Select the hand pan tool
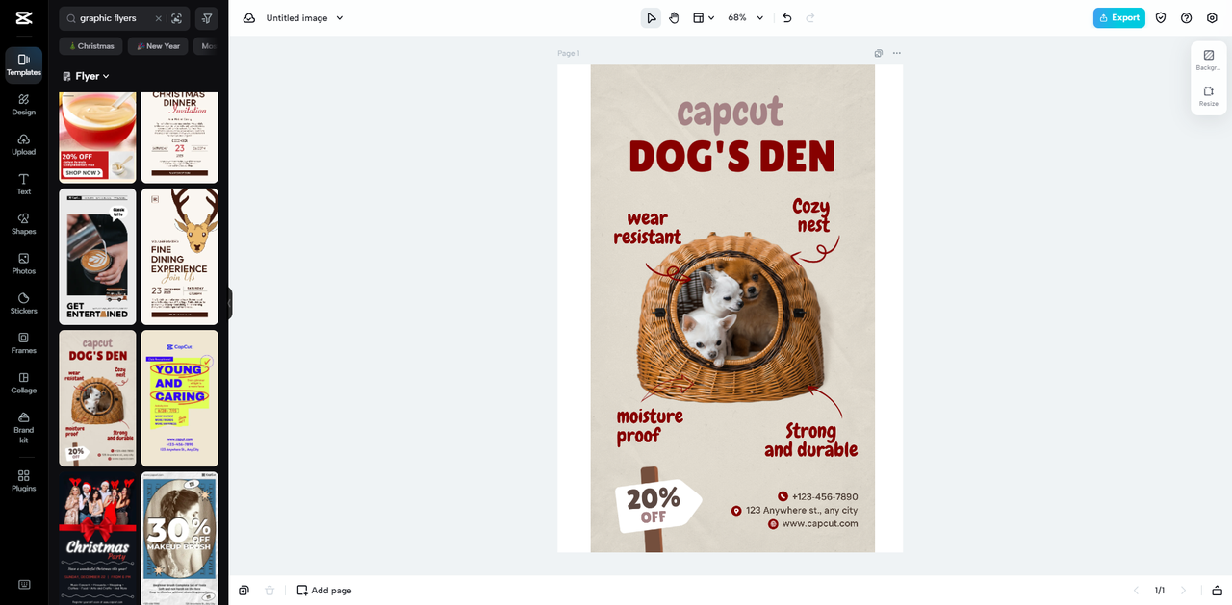 click(675, 18)
